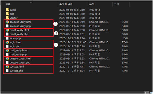Click PHP 파일 type of index.php
Screen dimensions: 153x94
(94, 38)
